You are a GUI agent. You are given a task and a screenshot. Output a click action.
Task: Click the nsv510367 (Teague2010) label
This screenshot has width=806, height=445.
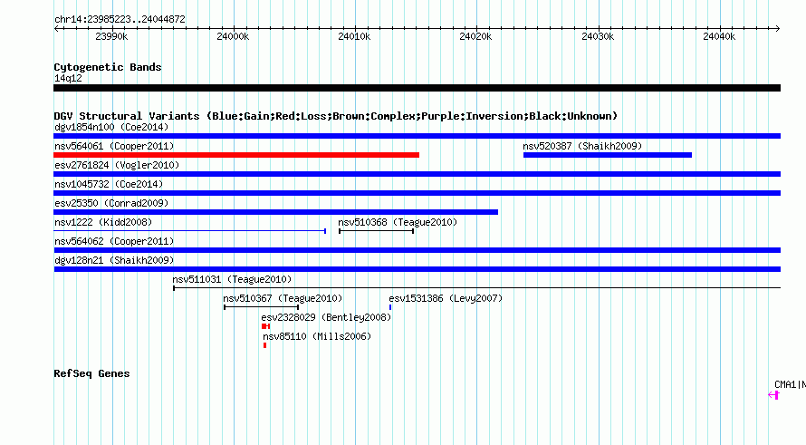click(x=283, y=298)
